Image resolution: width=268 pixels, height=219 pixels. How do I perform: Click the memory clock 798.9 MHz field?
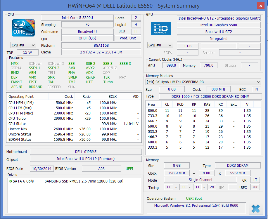[177, 173]
